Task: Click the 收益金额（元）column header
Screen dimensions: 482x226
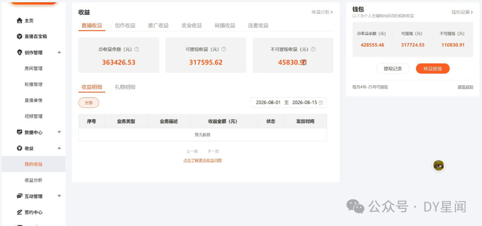Action: (224, 121)
